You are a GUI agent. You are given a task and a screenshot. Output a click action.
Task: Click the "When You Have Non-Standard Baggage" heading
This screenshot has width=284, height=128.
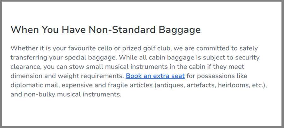[x=106, y=30]
